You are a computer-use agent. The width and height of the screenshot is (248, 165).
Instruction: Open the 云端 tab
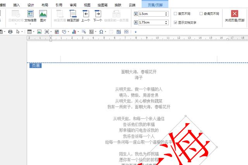pyautogui.click(x=132, y=5)
